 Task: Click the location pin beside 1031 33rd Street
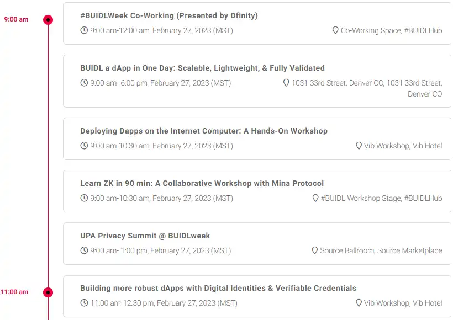coord(286,83)
